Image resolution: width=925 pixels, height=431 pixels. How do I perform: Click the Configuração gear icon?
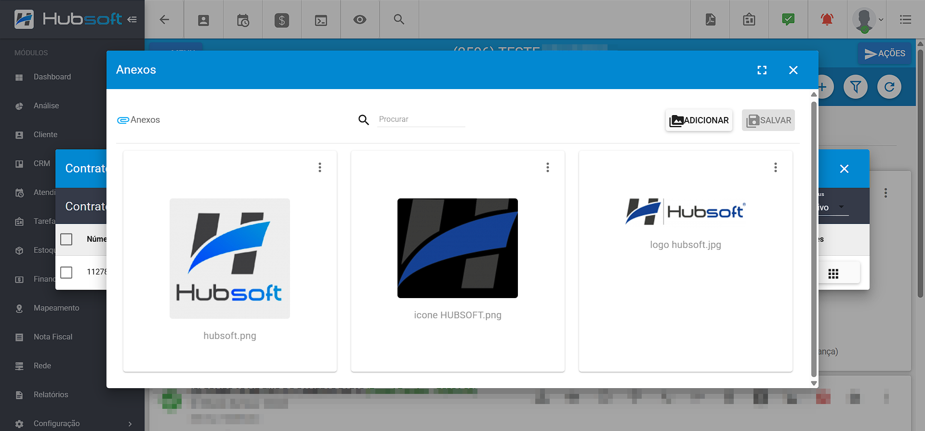coord(19,424)
